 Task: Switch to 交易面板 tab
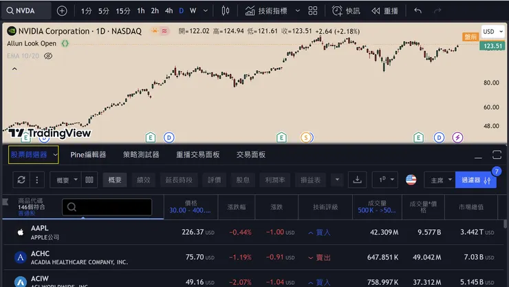pyautogui.click(x=251, y=155)
